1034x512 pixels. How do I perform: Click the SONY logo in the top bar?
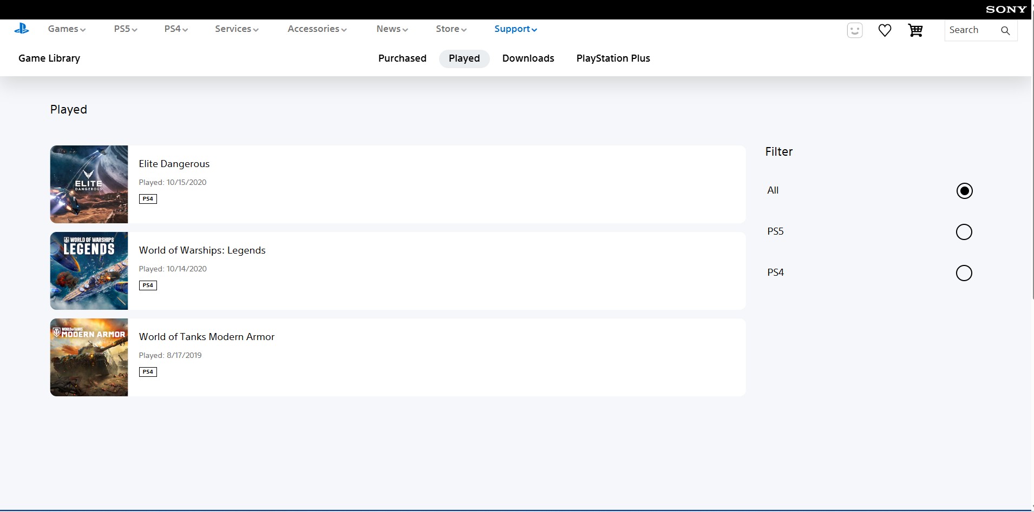click(x=1006, y=9)
